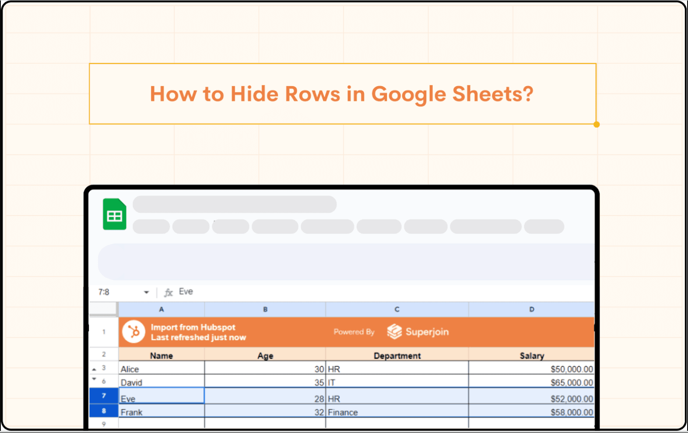Select column A header

pos(161,309)
